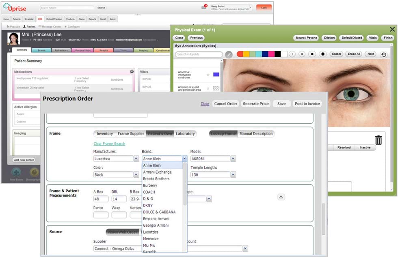Switch to the Exams patient tab
This screenshot has height=258, width=398.
click(41, 50)
